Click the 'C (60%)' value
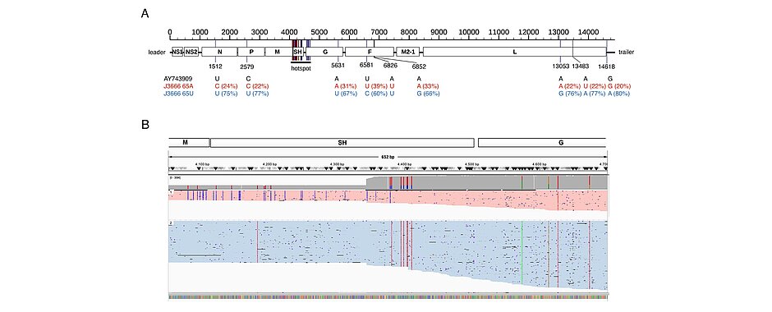The width and height of the screenshot is (772, 312). click(x=375, y=94)
